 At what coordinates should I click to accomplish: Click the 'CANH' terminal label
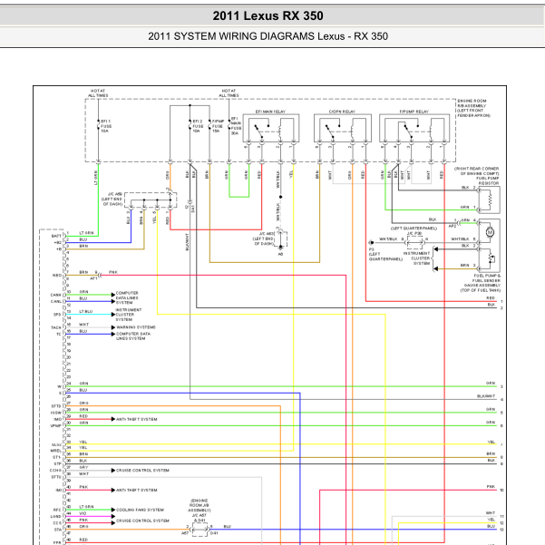point(56,295)
